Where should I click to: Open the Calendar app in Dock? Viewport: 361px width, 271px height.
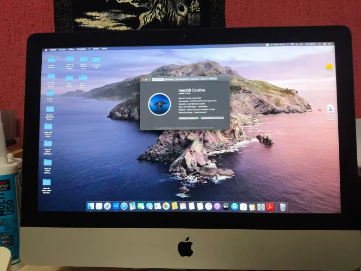(x=183, y=206)
